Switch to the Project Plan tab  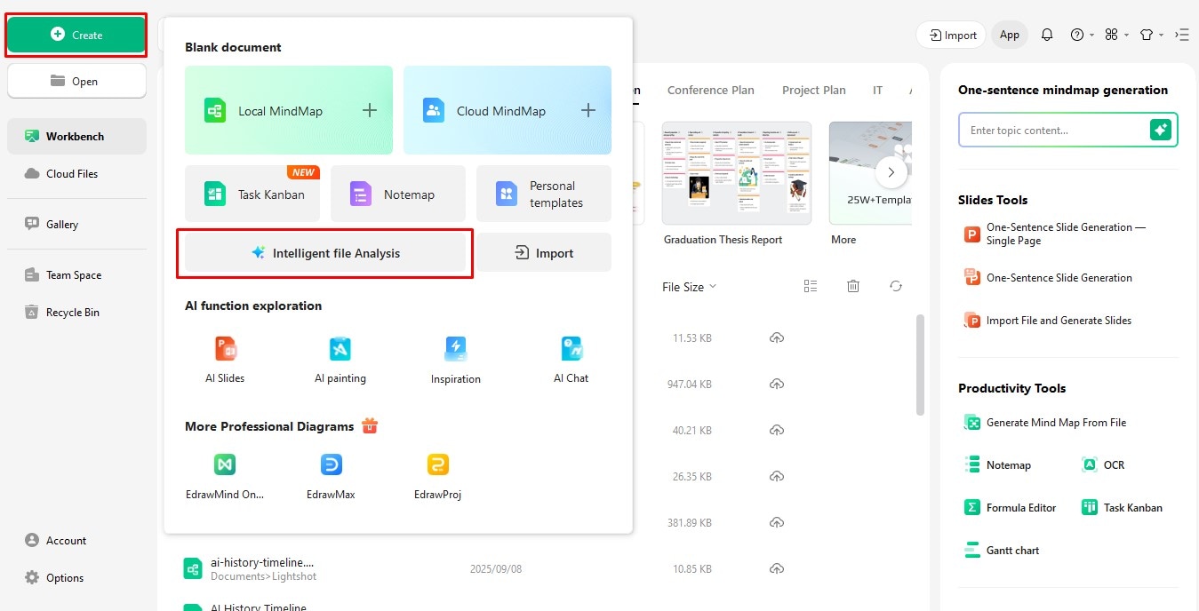click(813, 90)
